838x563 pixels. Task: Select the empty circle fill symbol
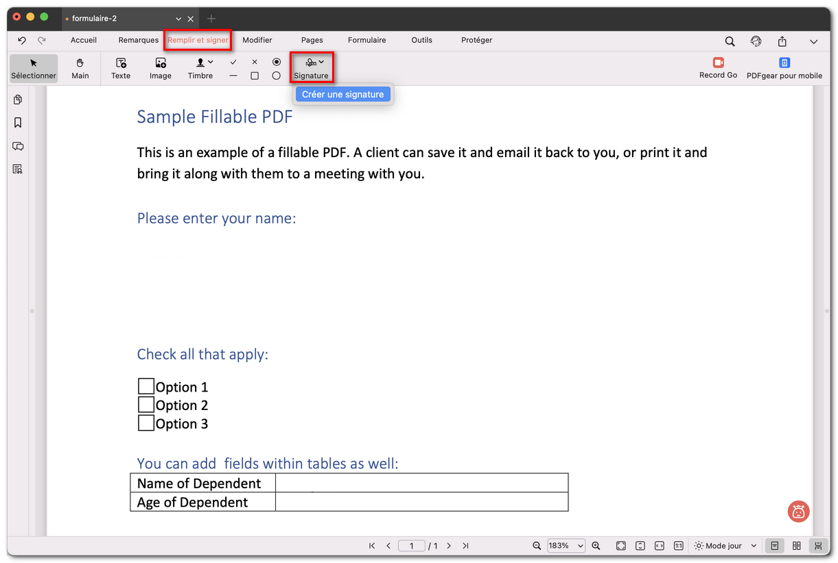[x=277, y=75]
